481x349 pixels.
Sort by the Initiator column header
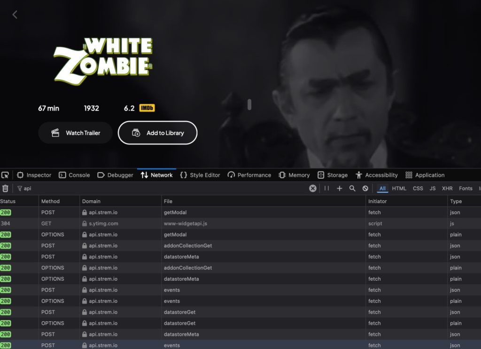click(x=406, y=201)
